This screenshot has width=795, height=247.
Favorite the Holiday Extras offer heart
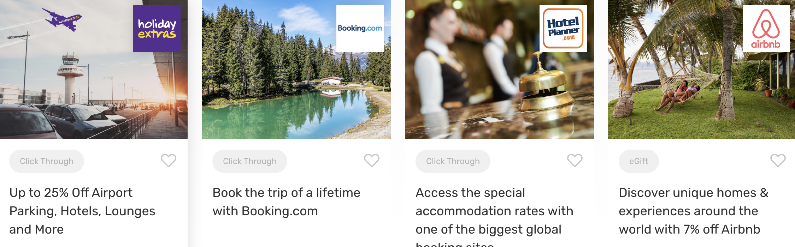169,161
